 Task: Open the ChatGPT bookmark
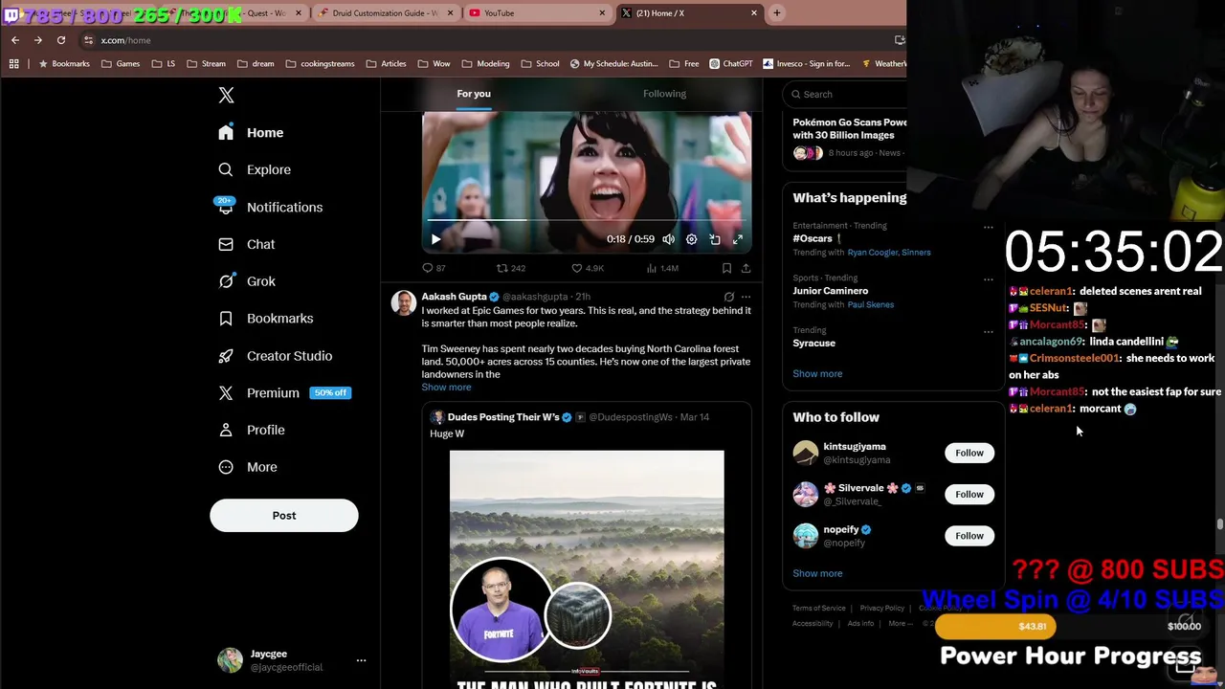click(x=731, y=64)
